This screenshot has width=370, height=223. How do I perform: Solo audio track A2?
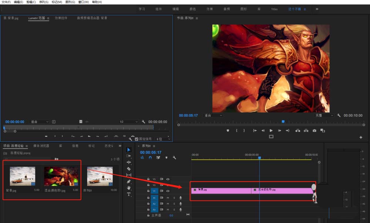click(174, 204)
